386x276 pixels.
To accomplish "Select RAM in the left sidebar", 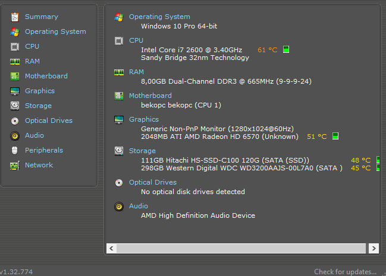I will pyautogui.click(x=32, y=61).
